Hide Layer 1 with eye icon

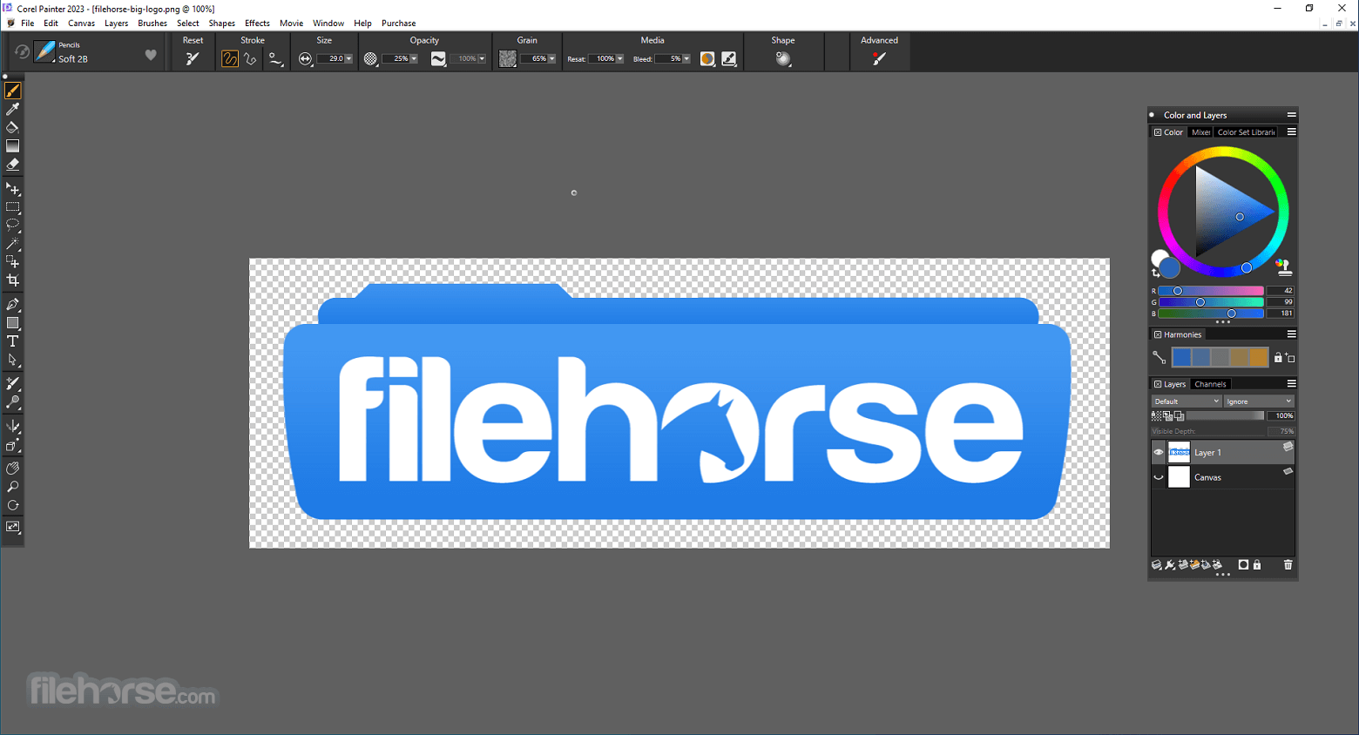point(1159,453)
